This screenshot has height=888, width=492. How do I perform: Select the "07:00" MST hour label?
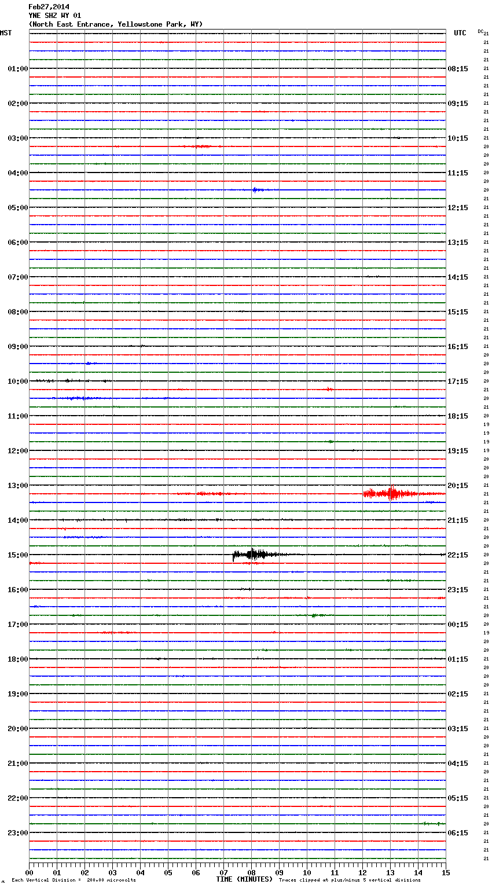[18, 277]
